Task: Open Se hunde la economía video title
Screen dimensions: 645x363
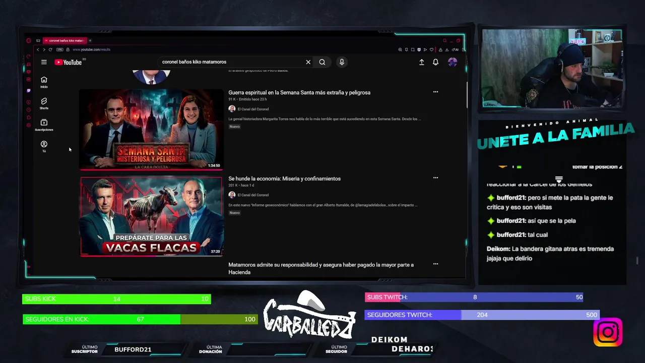Action: pos(284,178)
